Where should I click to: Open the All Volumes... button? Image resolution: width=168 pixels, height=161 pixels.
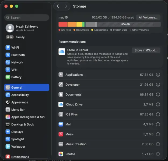(148, 17)
